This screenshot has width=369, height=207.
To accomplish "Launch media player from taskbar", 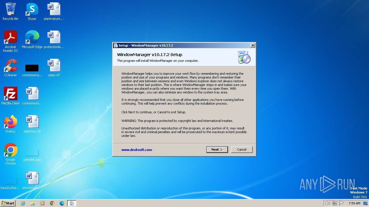I will 42,203.
